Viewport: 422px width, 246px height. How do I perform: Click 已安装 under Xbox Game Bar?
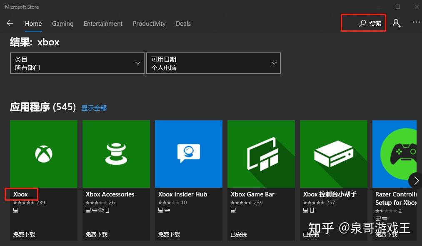coord(238,234)
